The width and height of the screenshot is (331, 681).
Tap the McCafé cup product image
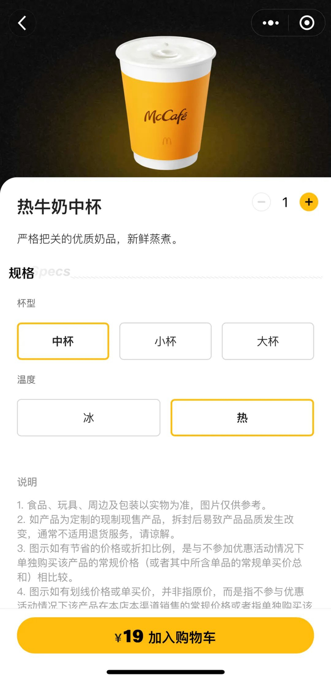point(165,104)
